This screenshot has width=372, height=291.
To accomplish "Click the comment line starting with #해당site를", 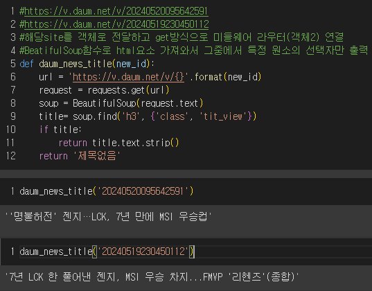I will (181, 37).
